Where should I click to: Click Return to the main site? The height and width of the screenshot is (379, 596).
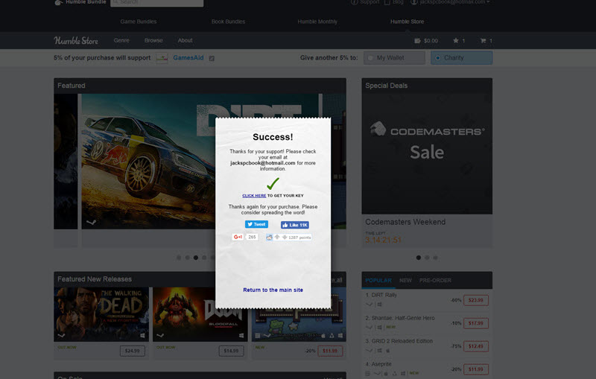273,290
